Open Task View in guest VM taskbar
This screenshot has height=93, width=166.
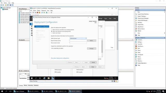[40, 78]
